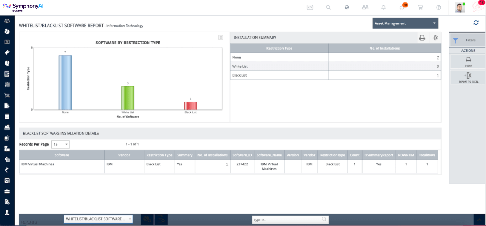486x226 pixels.
Task: Click Excel export icon in Installation Summary header
Action: (x=435, y=38)
